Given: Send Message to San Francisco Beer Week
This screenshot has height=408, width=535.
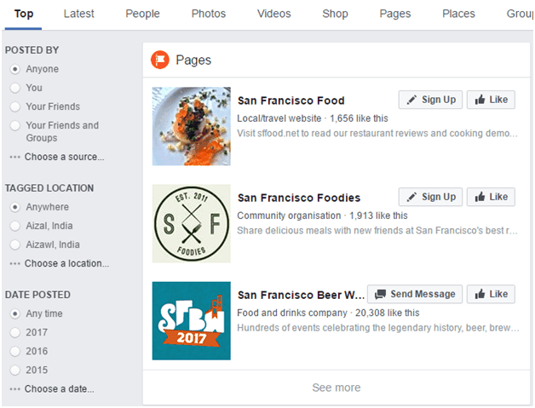Looking at the screenshot, I should pyautogui.click(x=415, y=294).
